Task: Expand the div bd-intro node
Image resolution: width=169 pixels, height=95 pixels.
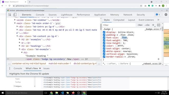Action: [17, 26]
